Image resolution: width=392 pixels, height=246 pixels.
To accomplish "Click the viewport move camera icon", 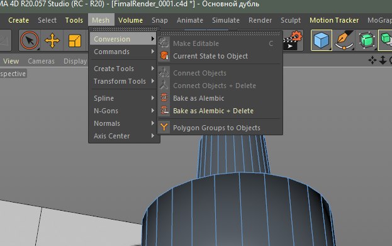I will pos(372,60).
